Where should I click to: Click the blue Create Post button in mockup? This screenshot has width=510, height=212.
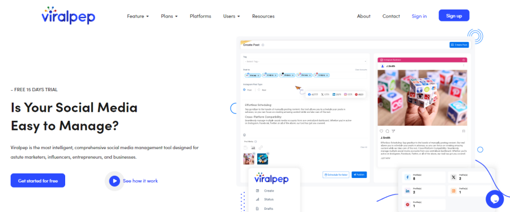click(459, 45)
